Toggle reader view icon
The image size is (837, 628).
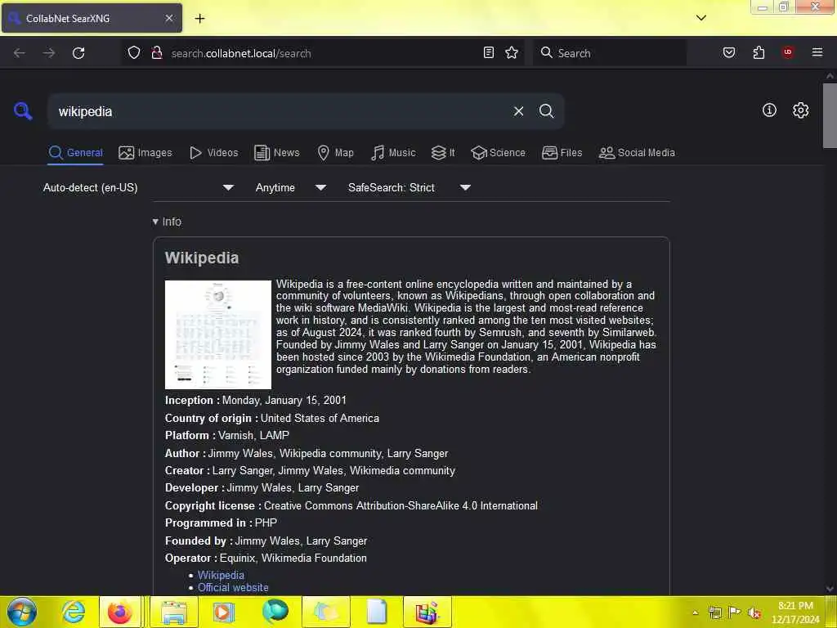tap(489, 52)
